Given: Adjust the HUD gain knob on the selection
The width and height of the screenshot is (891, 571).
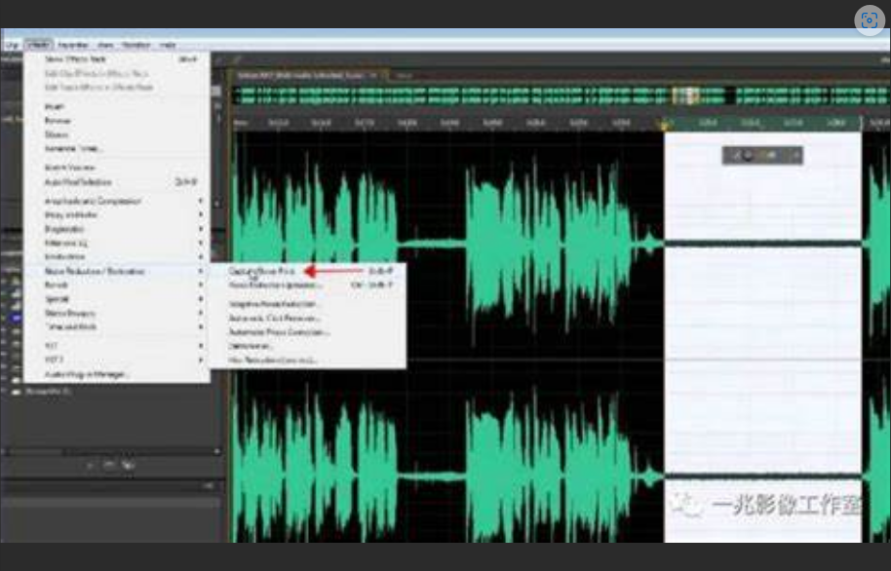Looking at the screenshot, I should point(748,154).
